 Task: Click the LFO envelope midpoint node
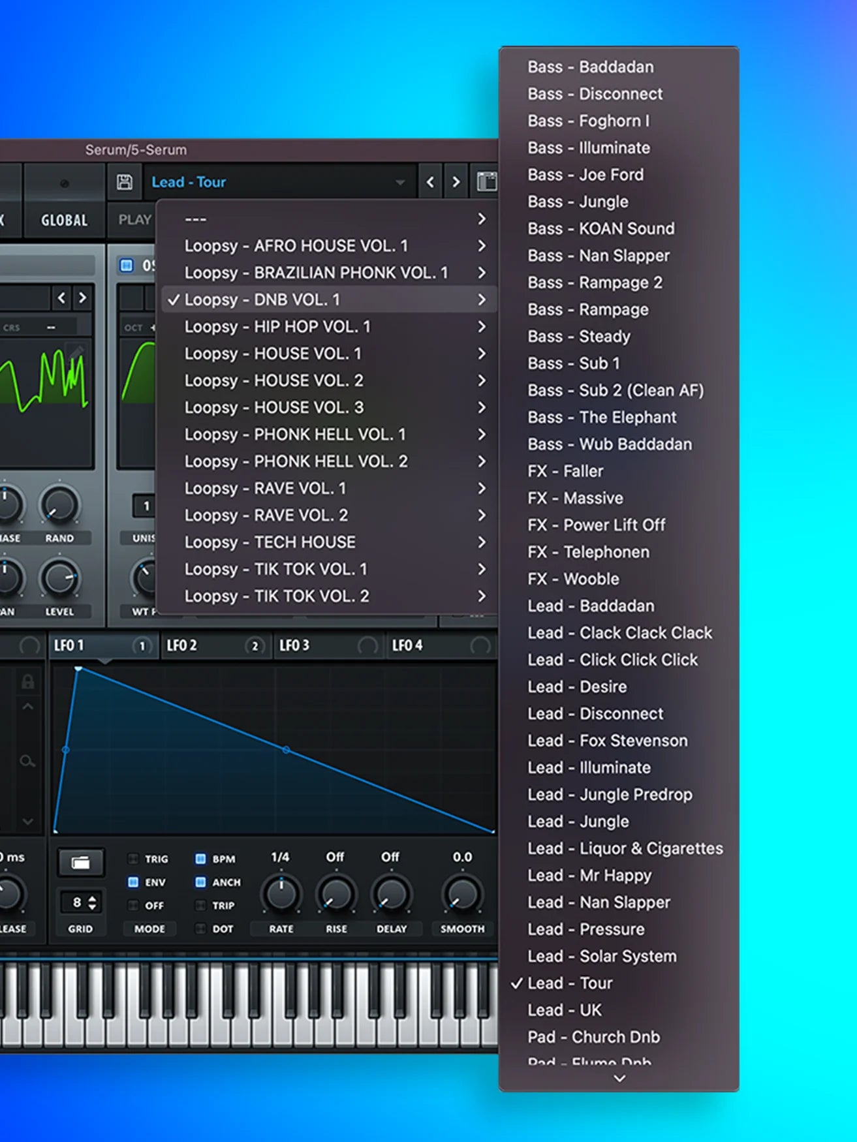pos(286,750)
